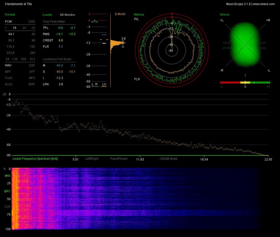280x237 pixels.
Task: Click the short-term max value -10.1
Action: coord(72,72)
